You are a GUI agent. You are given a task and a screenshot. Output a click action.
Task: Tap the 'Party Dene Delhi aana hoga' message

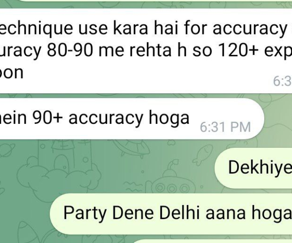(x=171, y=214)
